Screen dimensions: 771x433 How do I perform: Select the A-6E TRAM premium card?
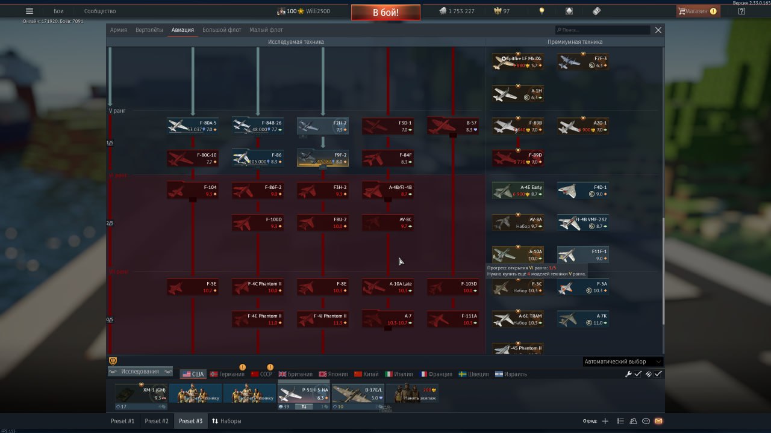point(518,319)
